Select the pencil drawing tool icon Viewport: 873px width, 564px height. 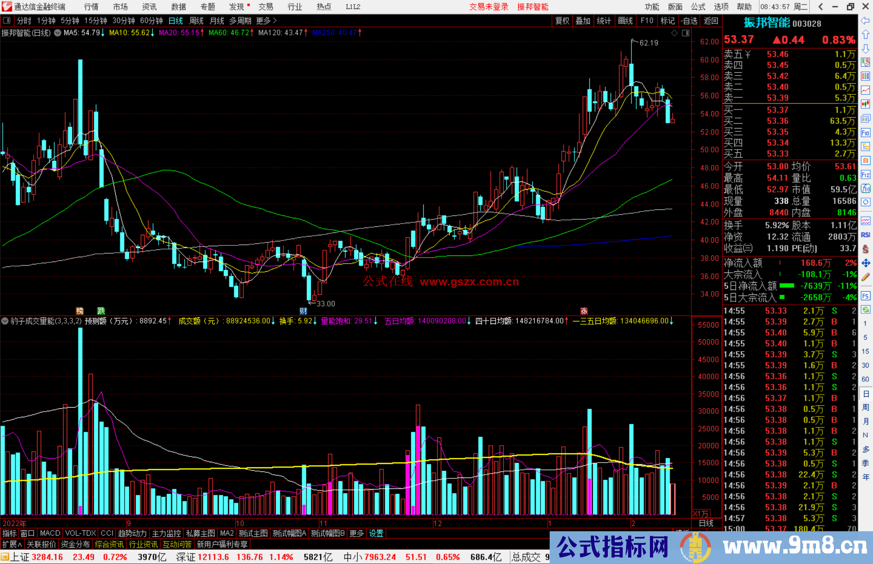pos(865,277)
